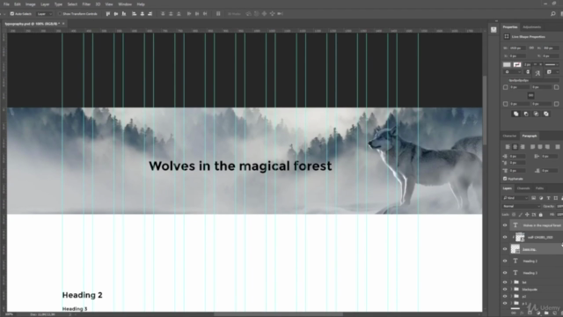Click the shape stroke color swatch

coord(517,64)
